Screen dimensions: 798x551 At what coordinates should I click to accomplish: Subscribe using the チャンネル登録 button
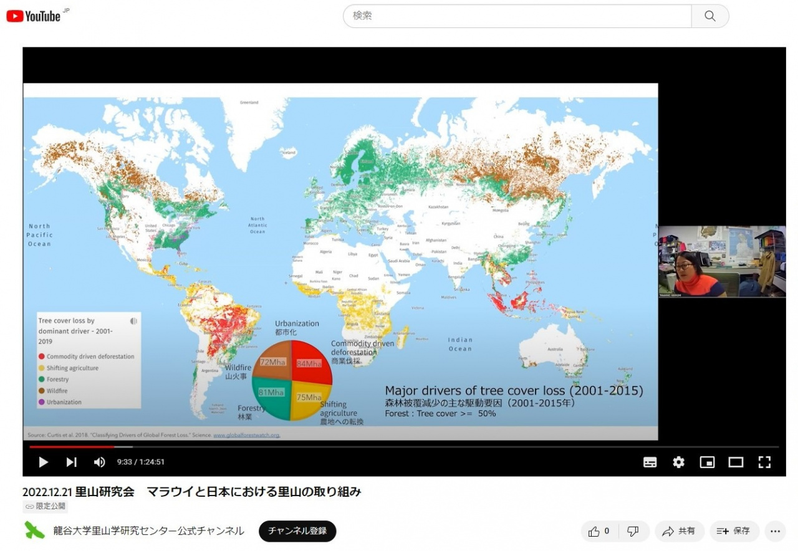[297, 531]
